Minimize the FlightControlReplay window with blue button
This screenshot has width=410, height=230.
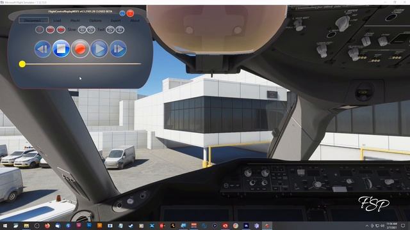click(x=122, y=13)
